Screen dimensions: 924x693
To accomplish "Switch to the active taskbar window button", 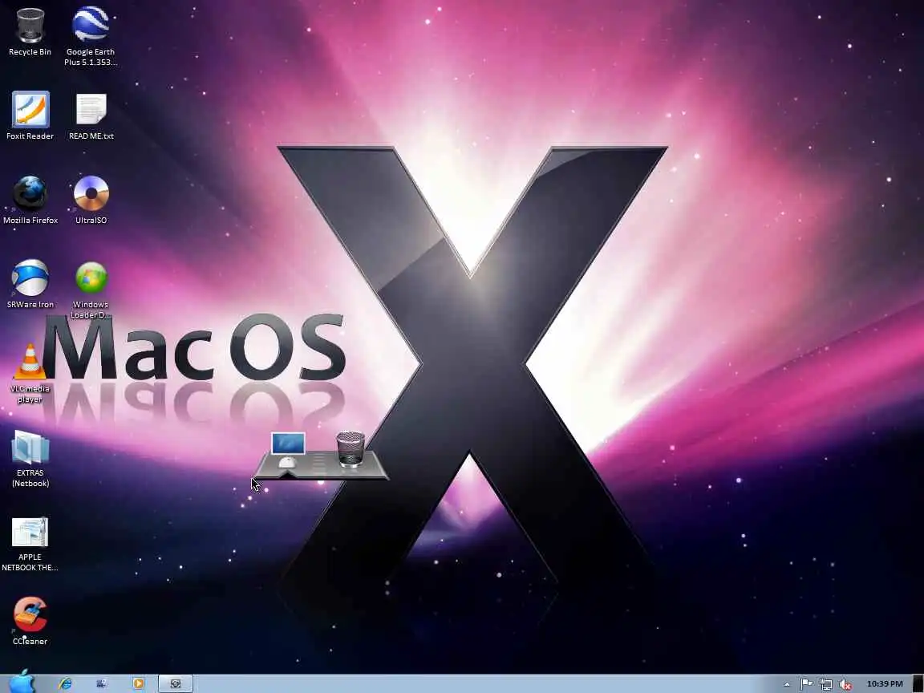I will pos(176,683).
